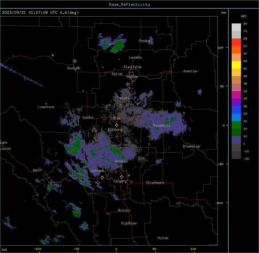Click the purple 10 dBZ legend swatch
This screenshot has height=253, width=259.
pos(236,140)
